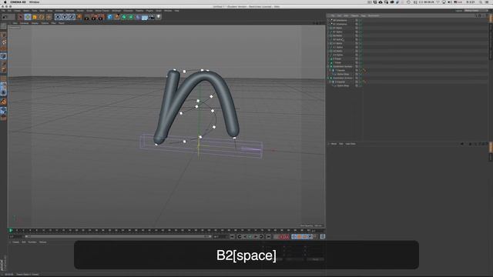Image resolution: width=493 pixels, height=277 pixels.
Task: Select the 2 Capsule object row
Action: point(340,82)
